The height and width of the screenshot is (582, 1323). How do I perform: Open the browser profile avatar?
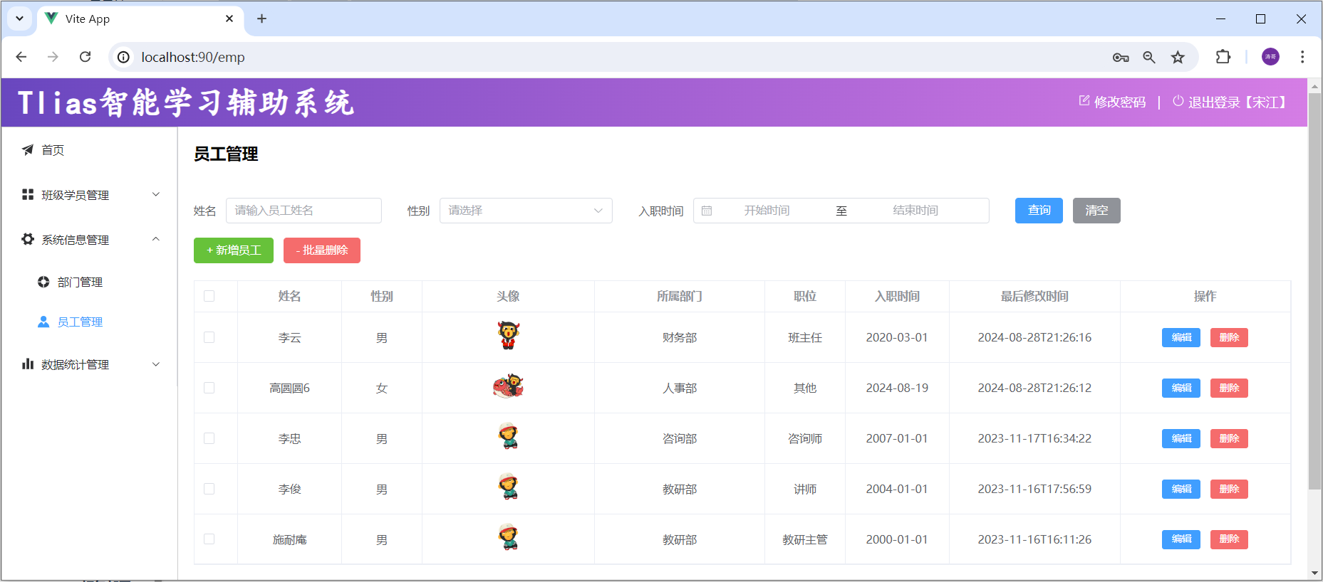(x=1270, y=57)
